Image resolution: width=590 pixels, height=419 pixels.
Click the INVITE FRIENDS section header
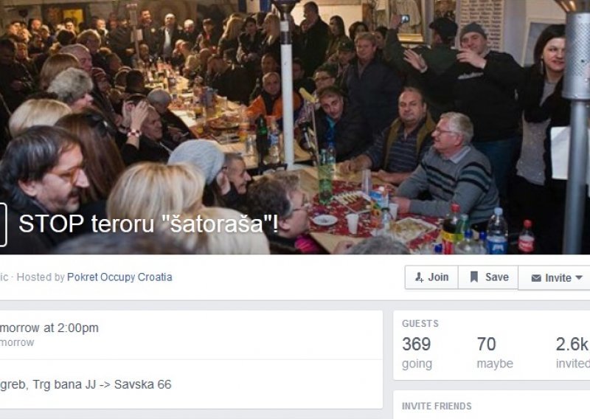[437, 406]
